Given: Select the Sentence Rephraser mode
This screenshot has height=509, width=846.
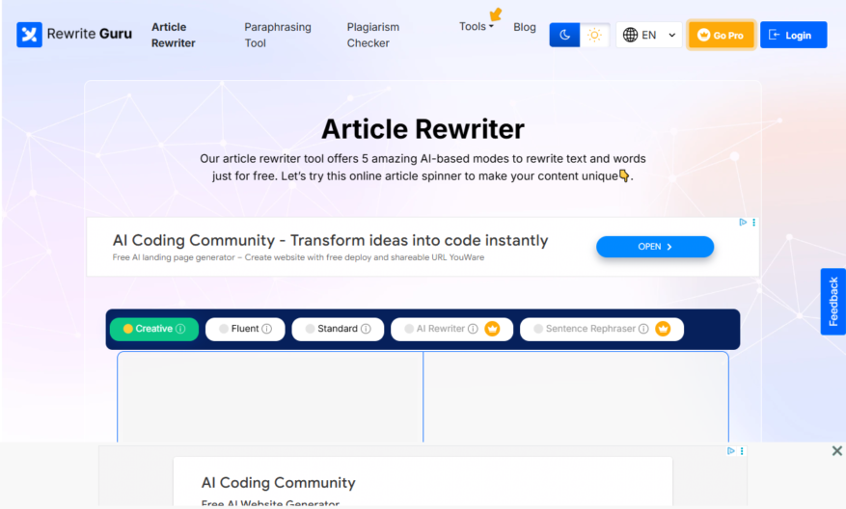Looking at the screenshot, I should 602,329.
